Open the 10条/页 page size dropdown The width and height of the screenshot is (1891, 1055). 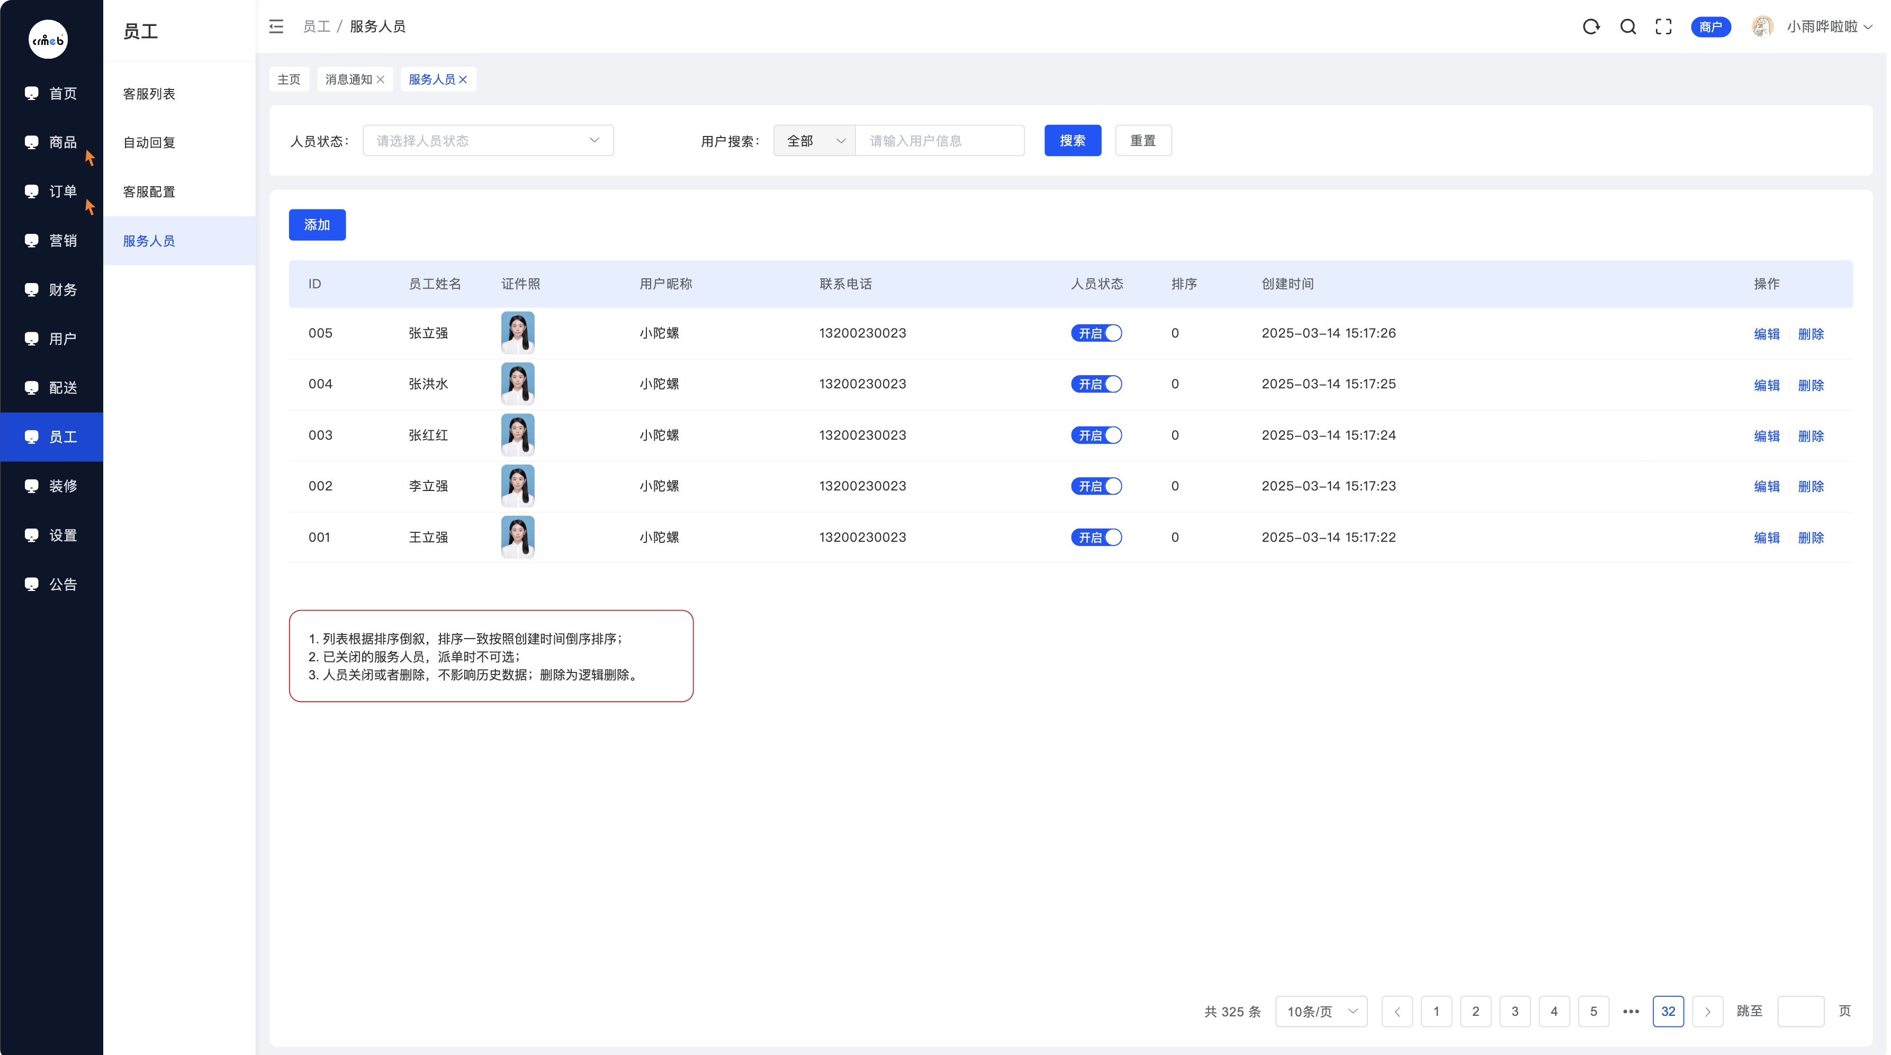click(1321, 1012)
